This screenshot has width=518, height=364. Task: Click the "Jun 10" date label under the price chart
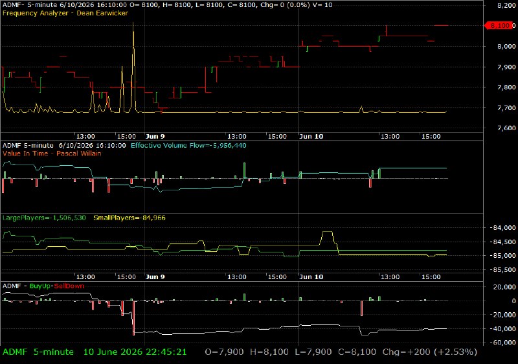[311, 137]
